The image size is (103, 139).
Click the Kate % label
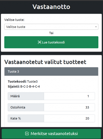pos(15,119)
